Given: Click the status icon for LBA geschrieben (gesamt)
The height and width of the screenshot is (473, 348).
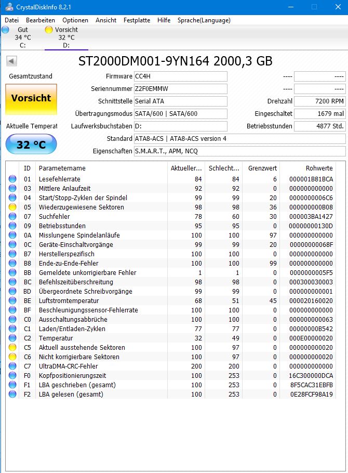Looking at the screenshot, I should (x=12, y=385).
